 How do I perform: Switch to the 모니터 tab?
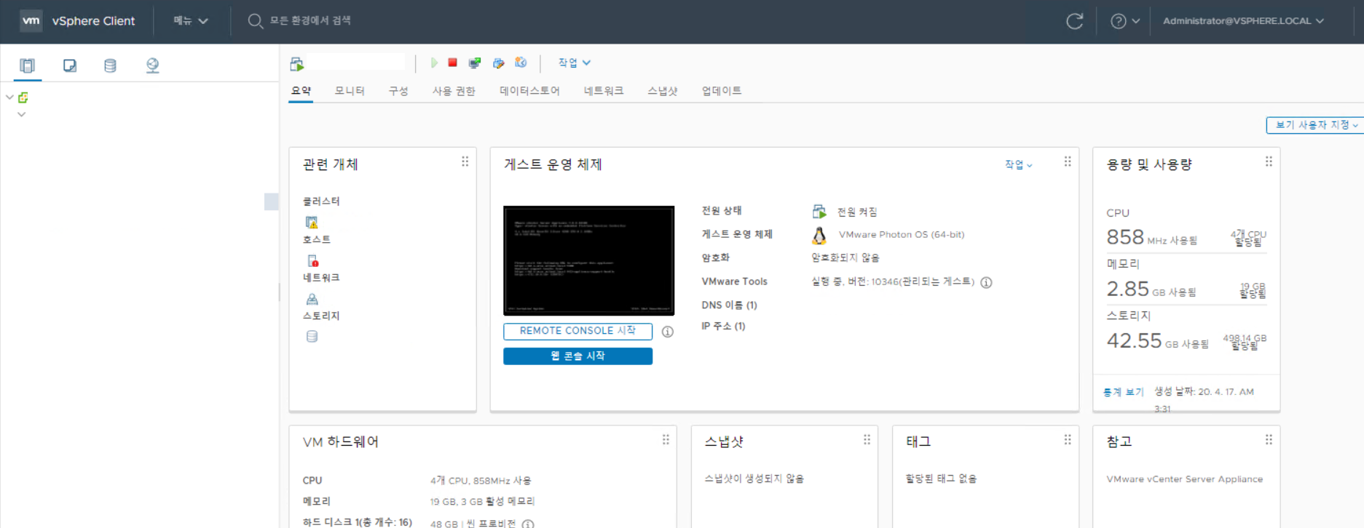(x=350, y=91)
